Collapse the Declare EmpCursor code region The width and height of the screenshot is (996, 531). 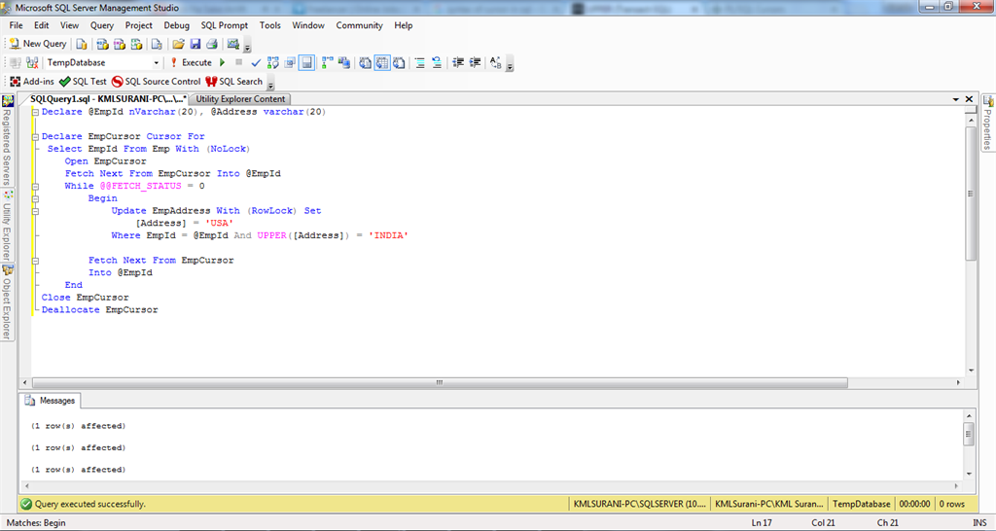click(36, 136)
